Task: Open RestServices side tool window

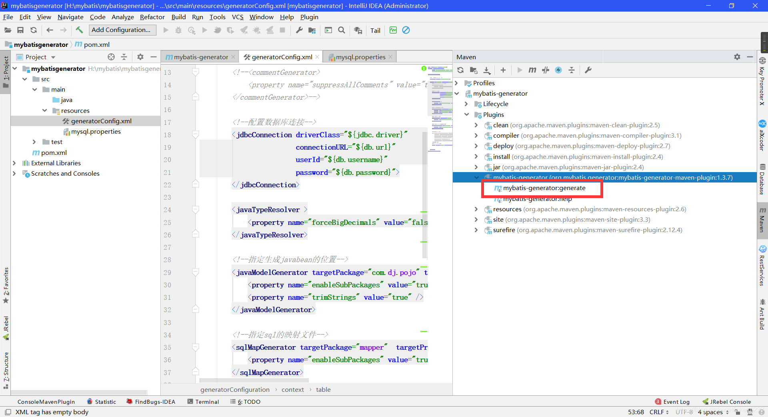Action: coord(762,266)
